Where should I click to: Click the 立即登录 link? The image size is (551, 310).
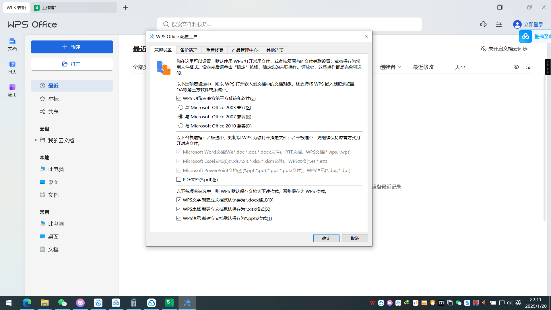click(x=533, y=24)
